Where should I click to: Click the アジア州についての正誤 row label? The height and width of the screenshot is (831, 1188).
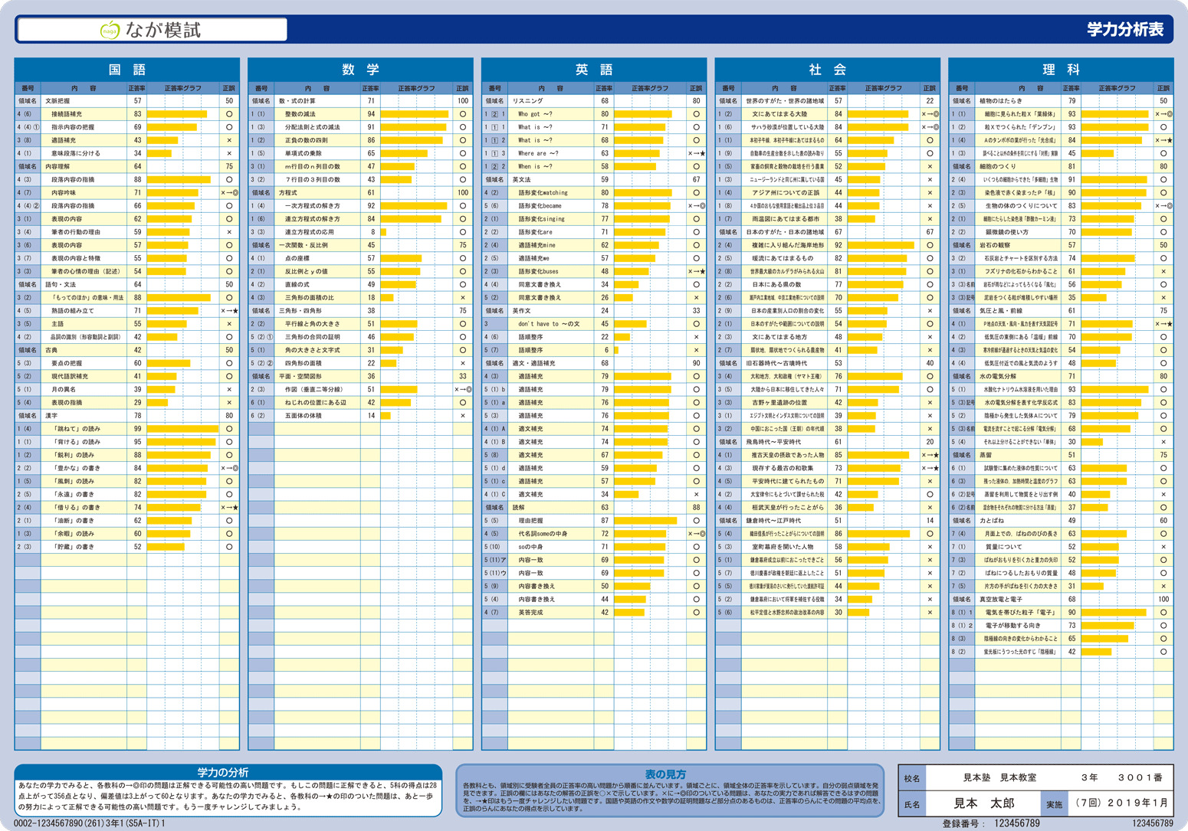click(x=786, y=193)
